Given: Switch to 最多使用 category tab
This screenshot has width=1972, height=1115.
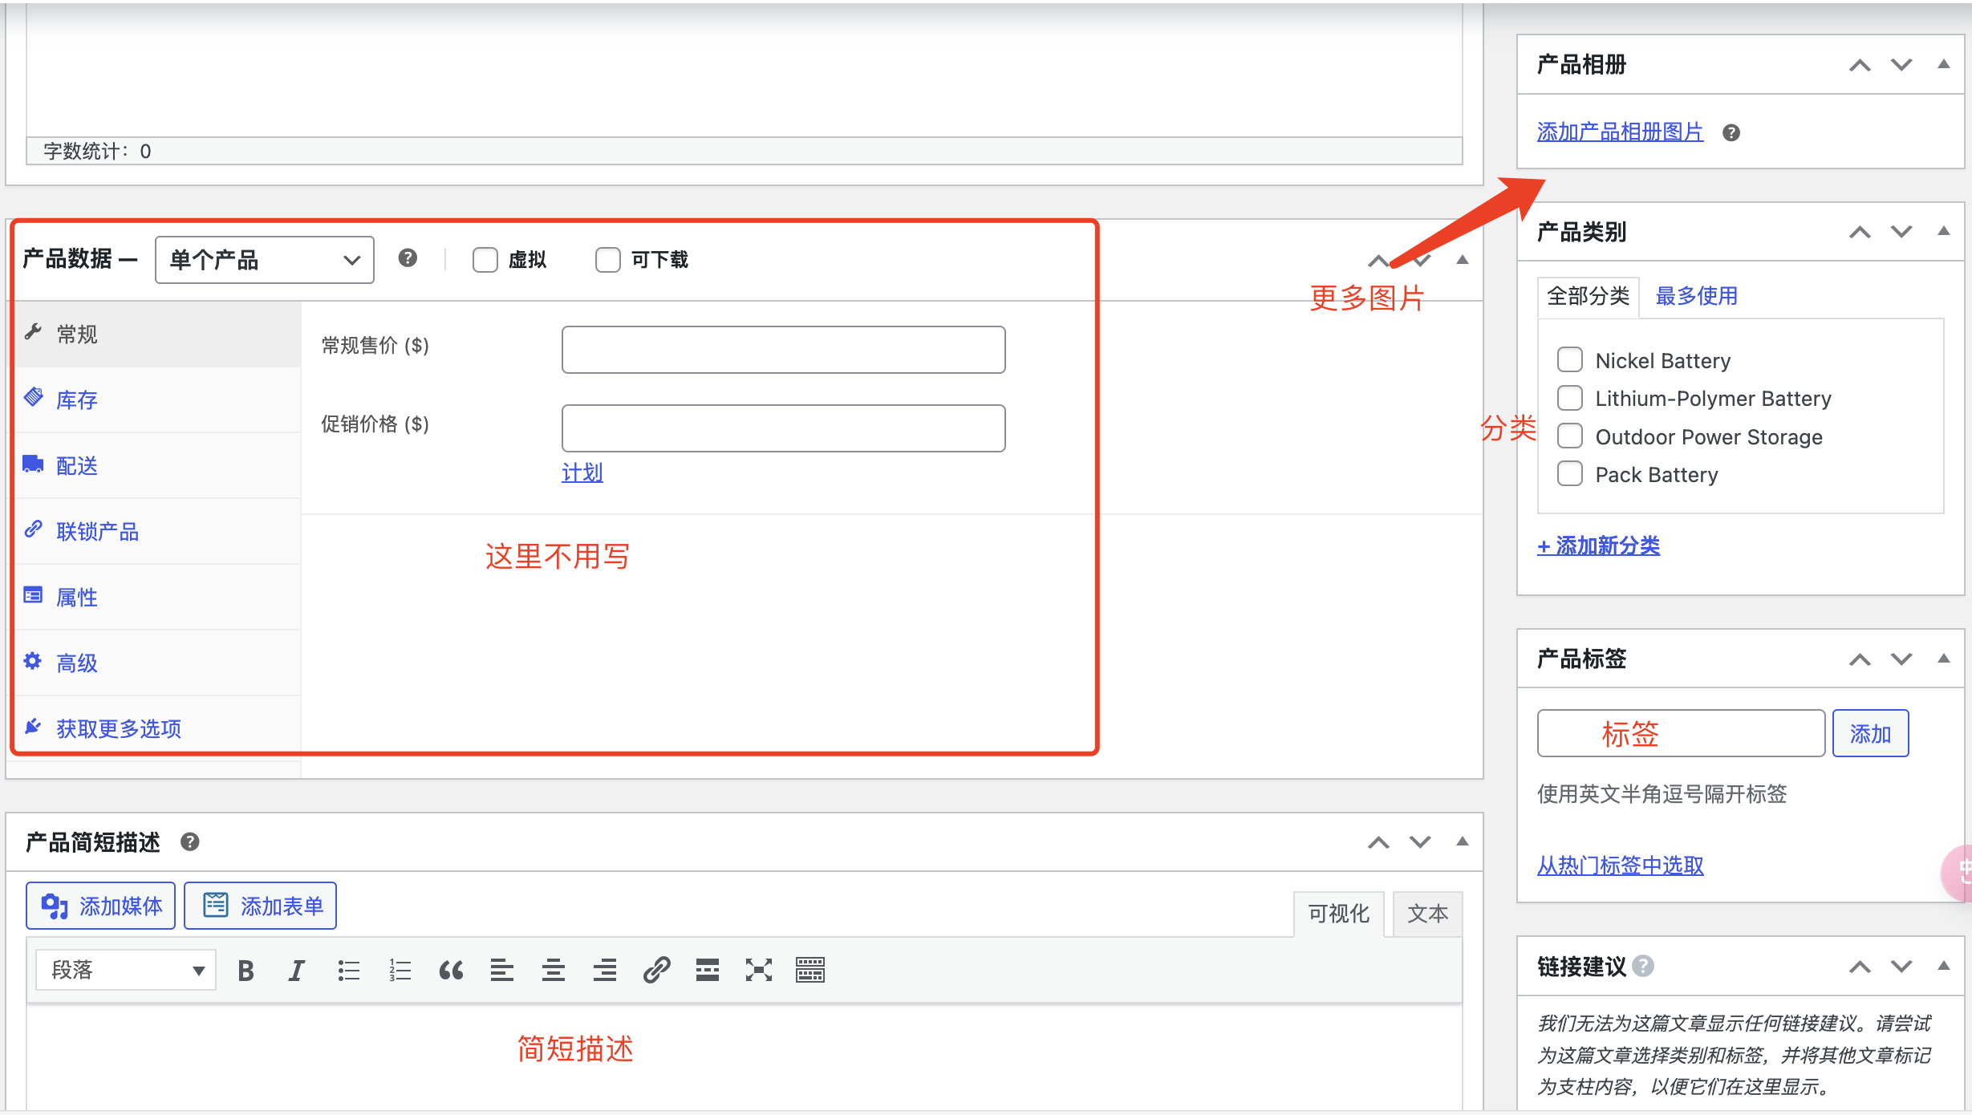Looking at the screenshot, I should 1696,297.
